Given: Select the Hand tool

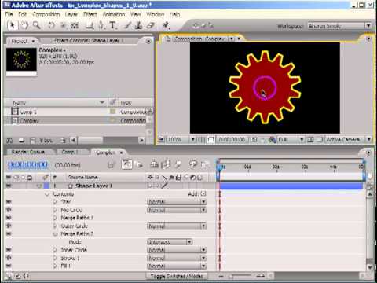Looking at the screenshot, I should click(x=24, y=25).
